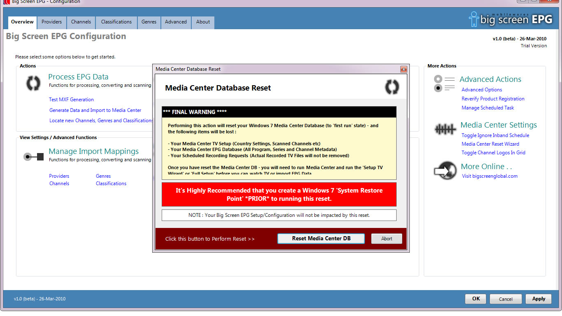Switch to the Classifications tab
Screen dimensions: 562x316
point(116,22)
